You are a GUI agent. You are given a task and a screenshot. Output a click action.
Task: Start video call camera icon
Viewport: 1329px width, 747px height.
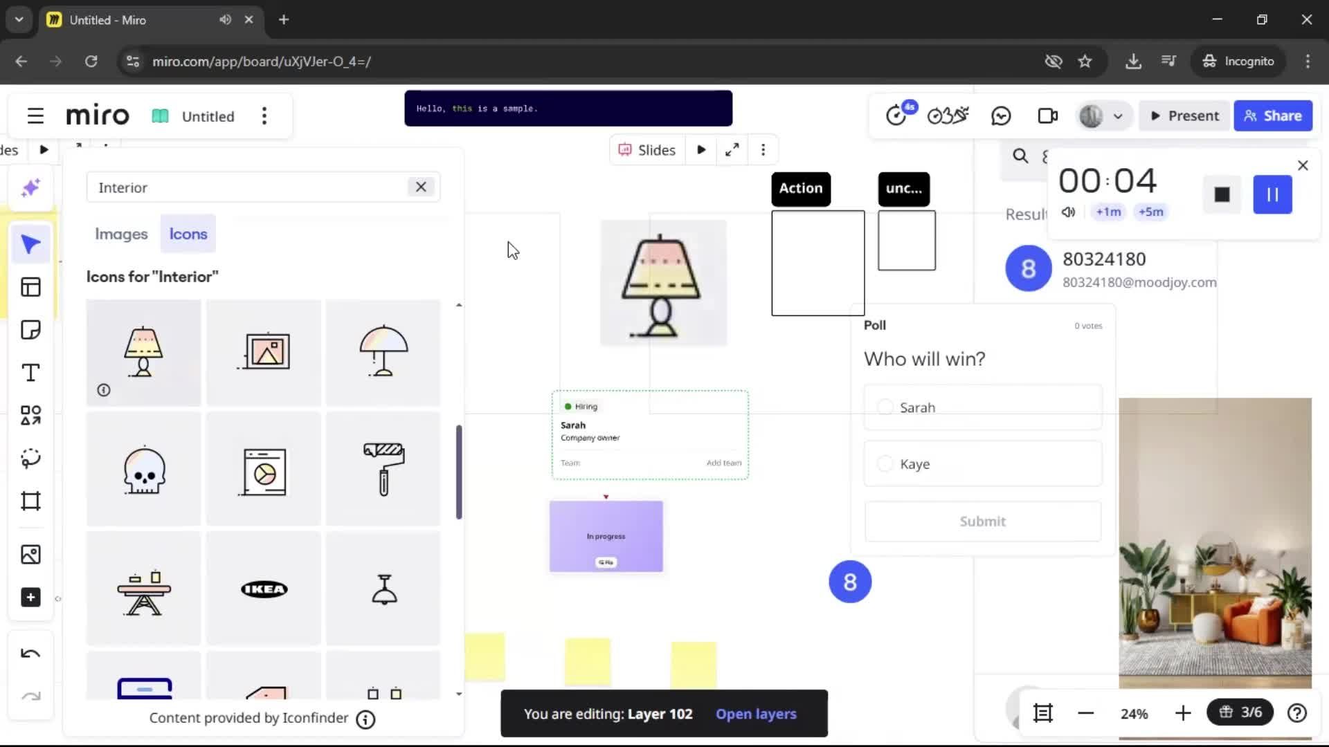pyautogui.click(x=1048, y=116)
